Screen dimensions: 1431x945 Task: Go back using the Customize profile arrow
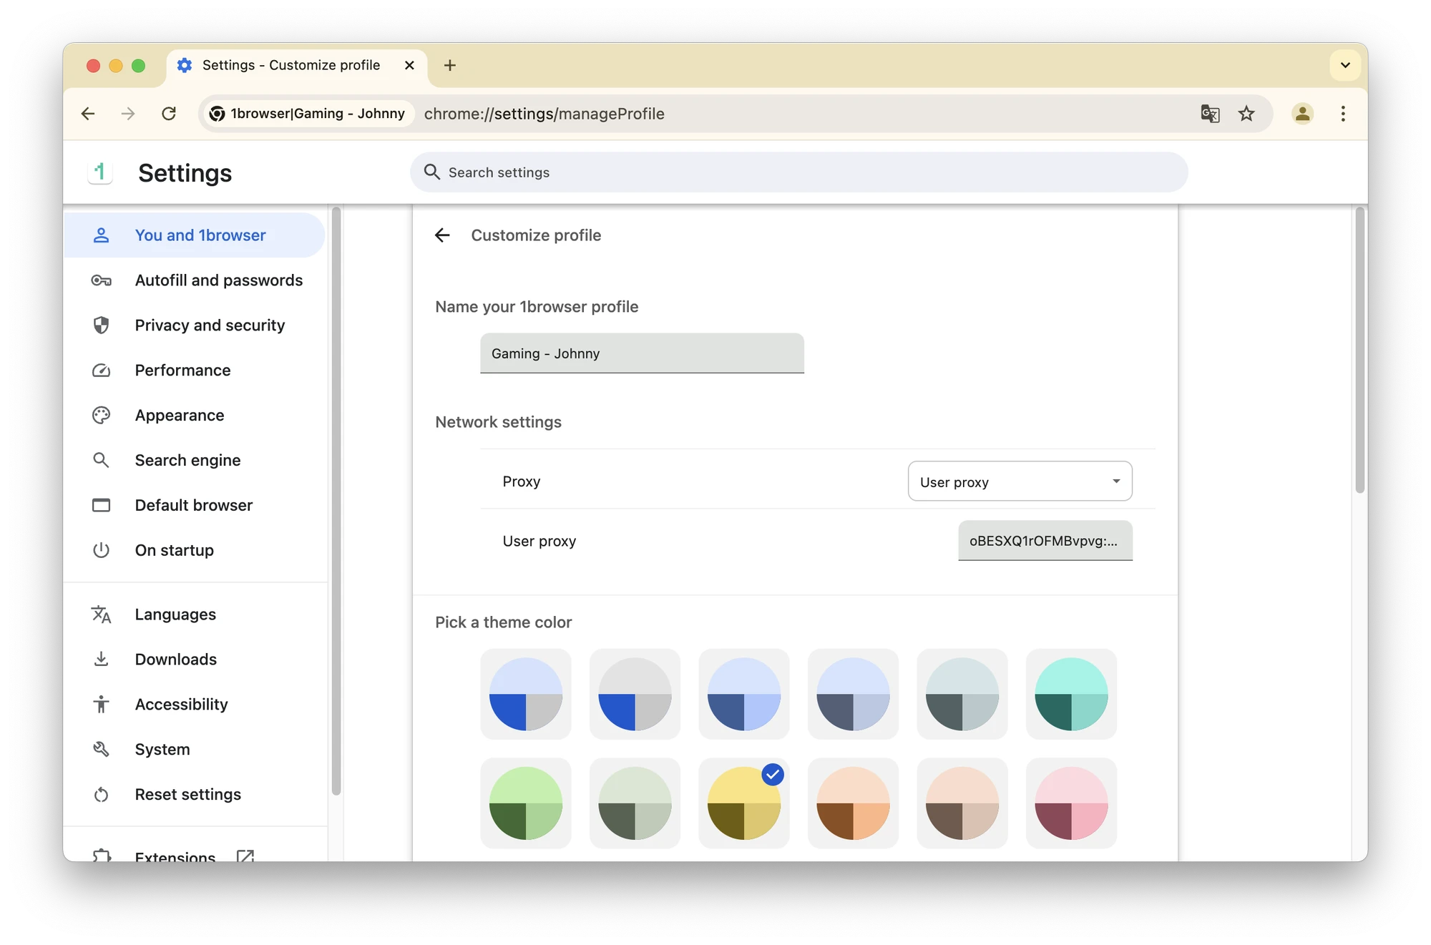click(x=442, y=235)
